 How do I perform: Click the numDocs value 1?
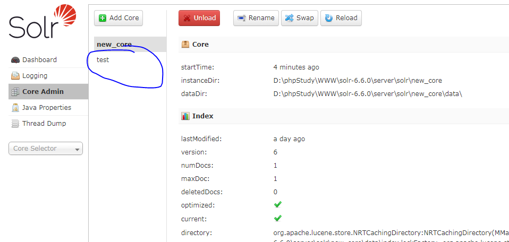coord(275,166)
